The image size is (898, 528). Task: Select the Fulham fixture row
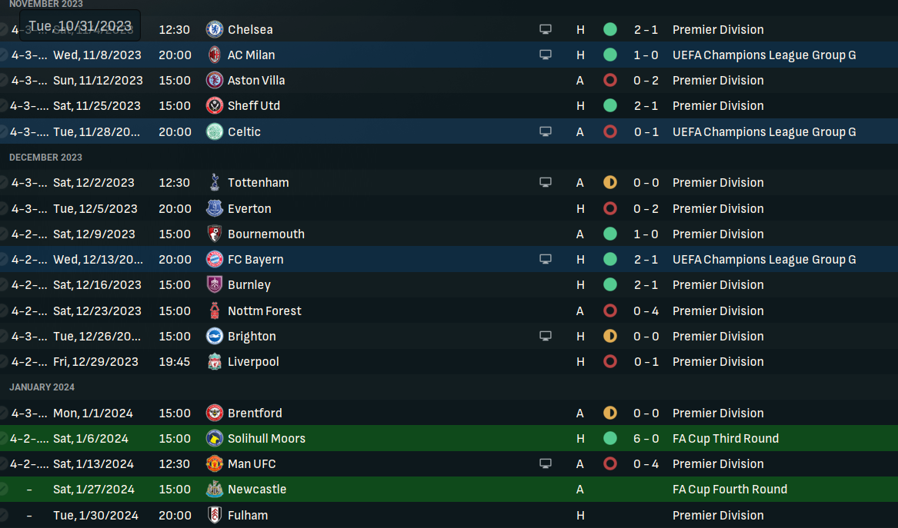point(449,516)
